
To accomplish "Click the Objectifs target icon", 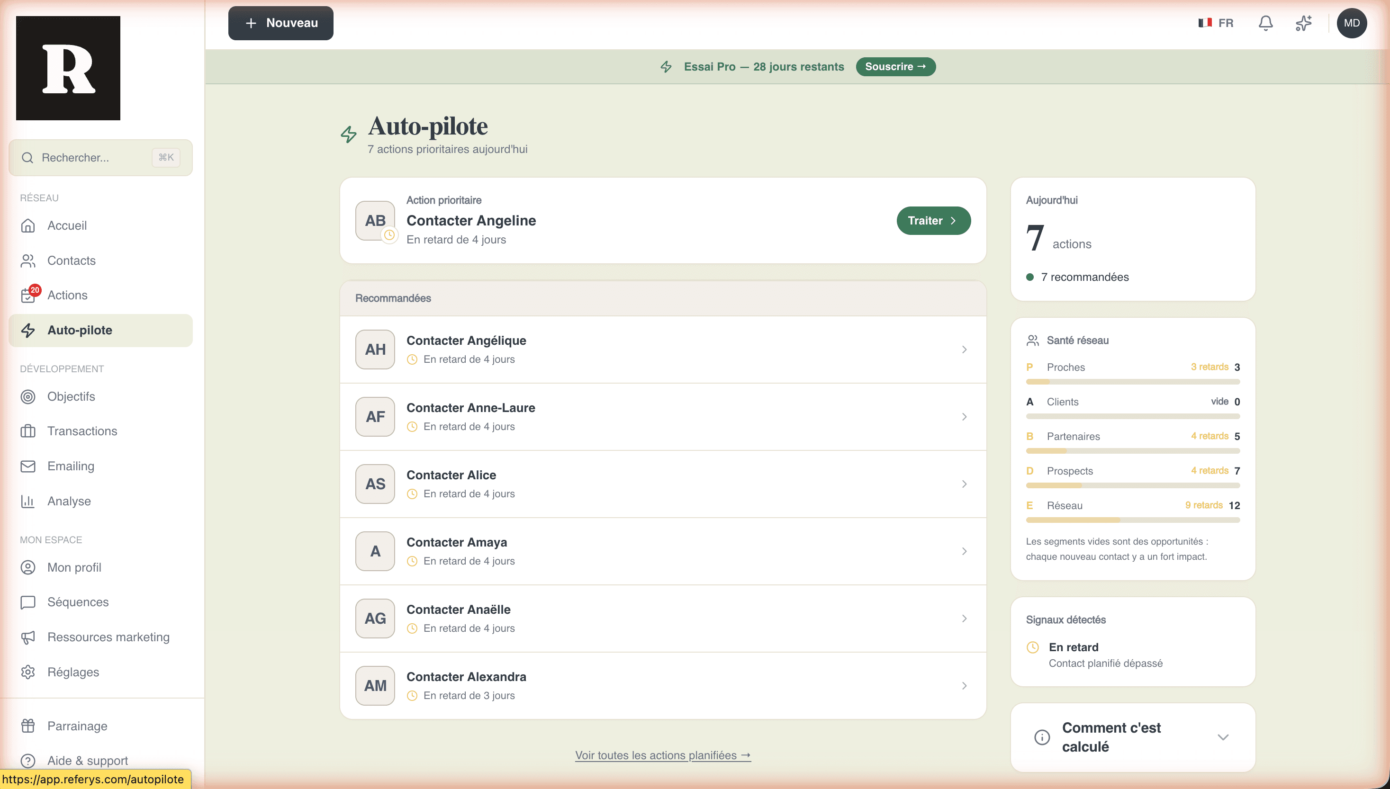I will pos(28,397).
